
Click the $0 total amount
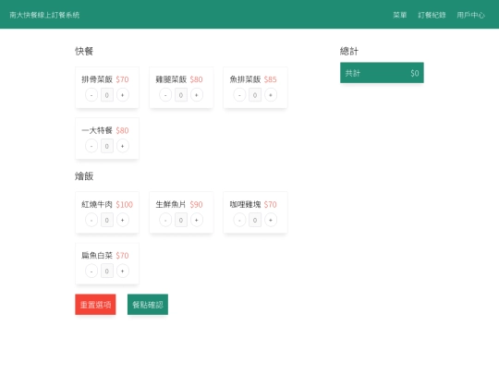415,73
